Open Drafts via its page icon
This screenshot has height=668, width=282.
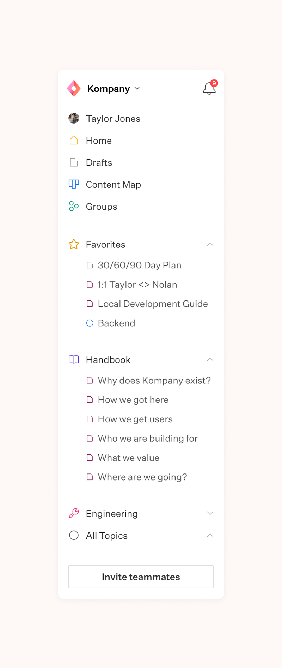pyautogui.click(x=74, y=162)
